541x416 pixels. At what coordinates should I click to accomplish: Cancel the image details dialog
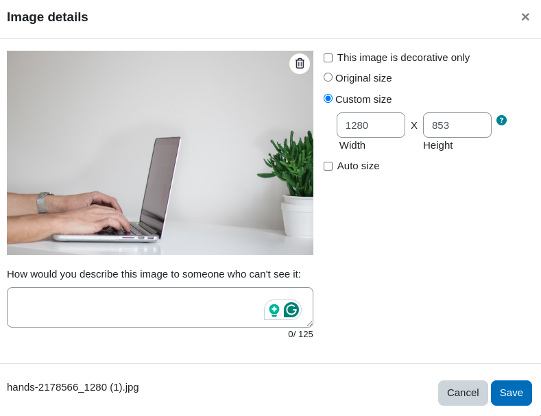[x=463, y=393]
